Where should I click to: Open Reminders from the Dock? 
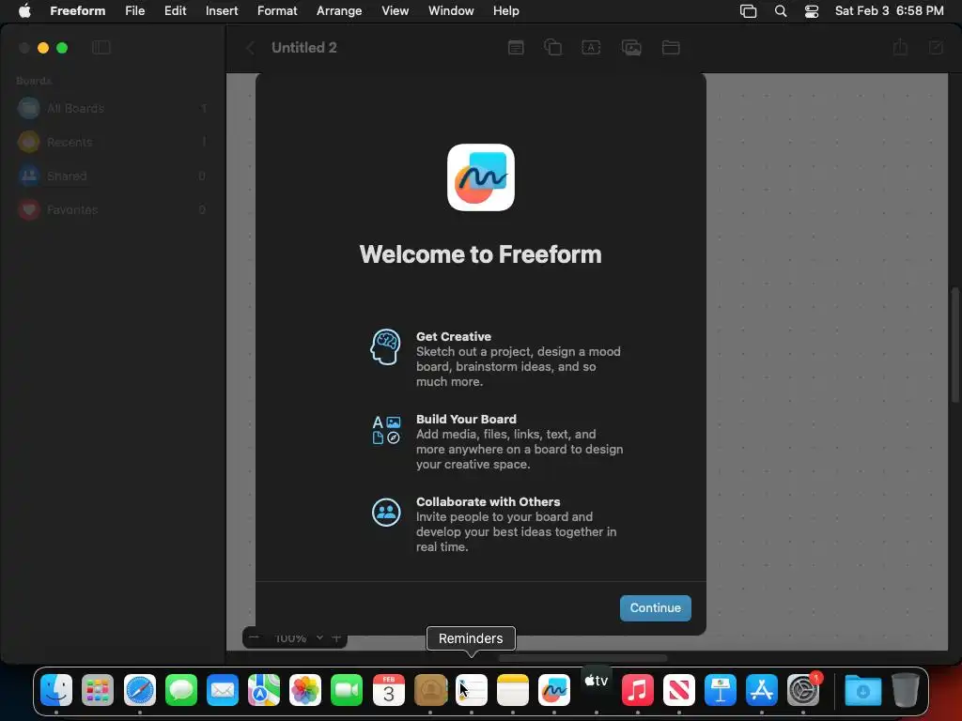point(472,690)
